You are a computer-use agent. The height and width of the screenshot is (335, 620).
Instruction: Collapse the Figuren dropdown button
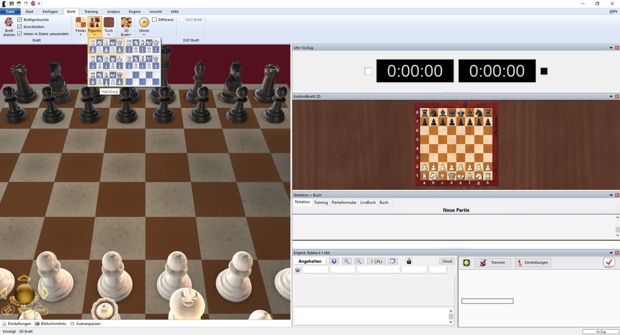click(94, 27)
